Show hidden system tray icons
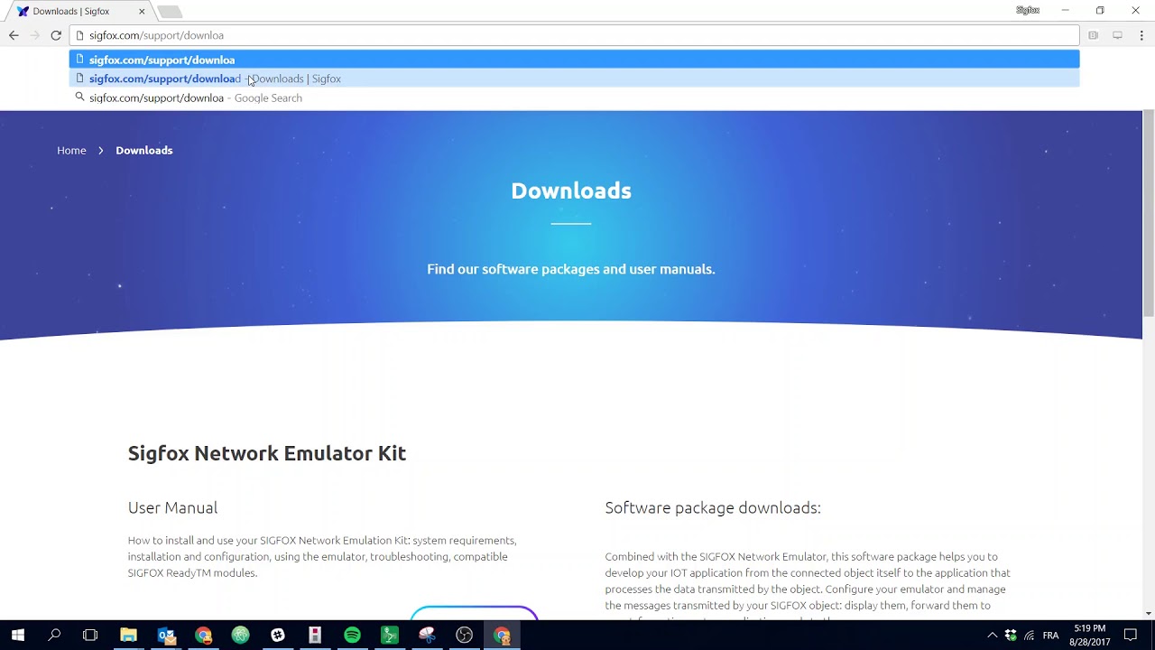The height and width of the screenshot is (650, 1155). pyautogui.click(x=992, y=636)
